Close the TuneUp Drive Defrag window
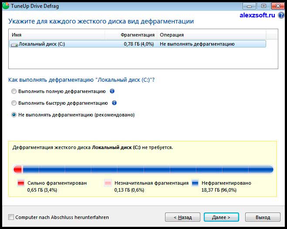The height and width of the screenshot is (229, 287). coord(278,6)
